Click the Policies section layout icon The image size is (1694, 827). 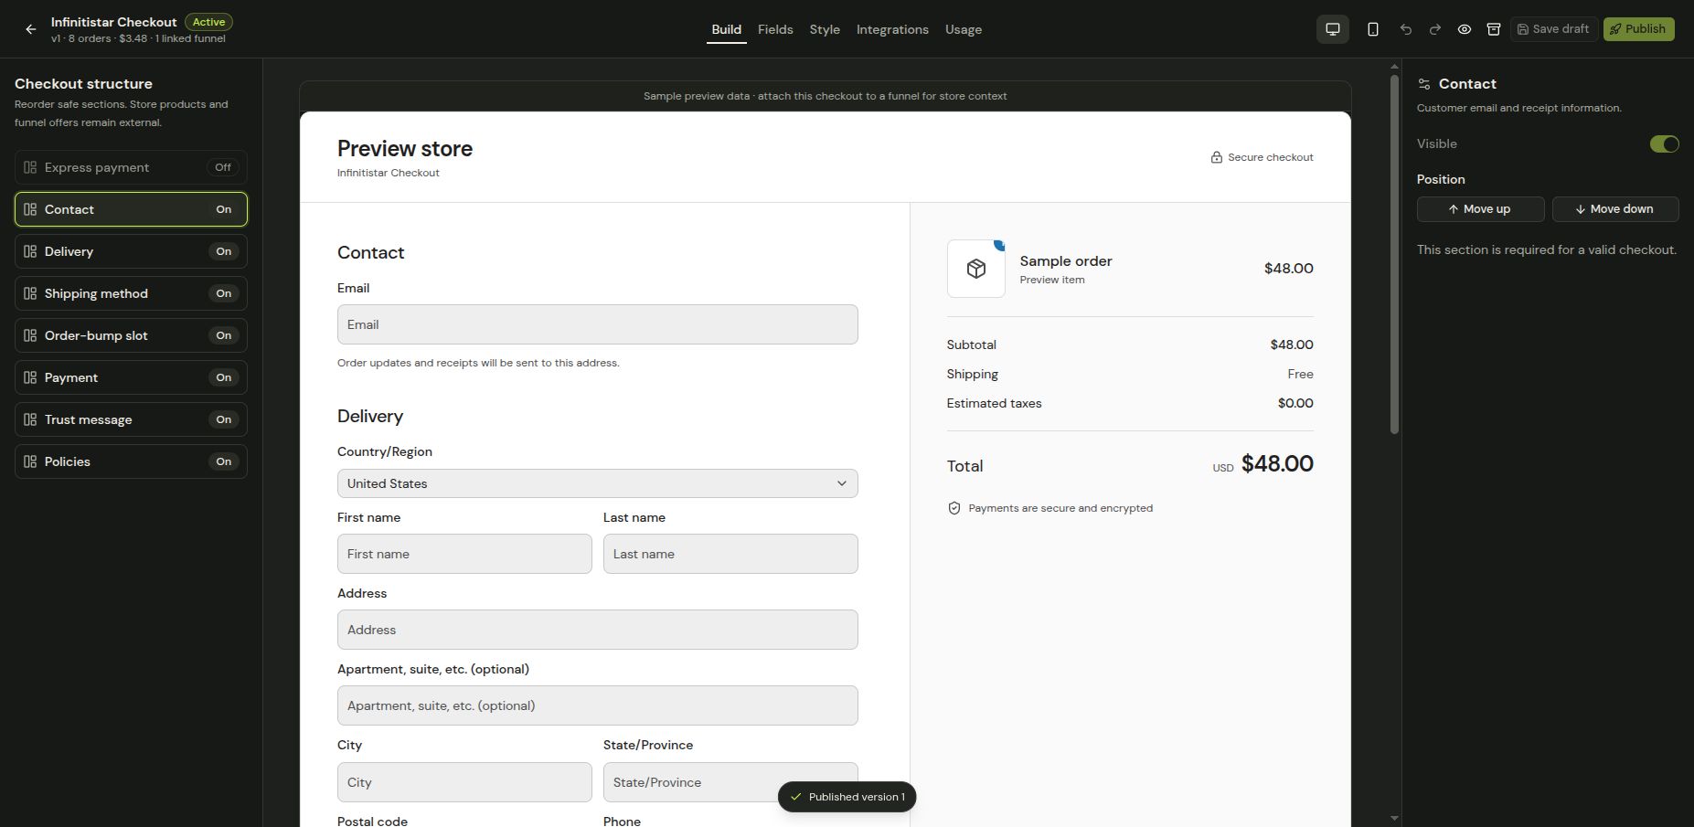pos(30,461)
